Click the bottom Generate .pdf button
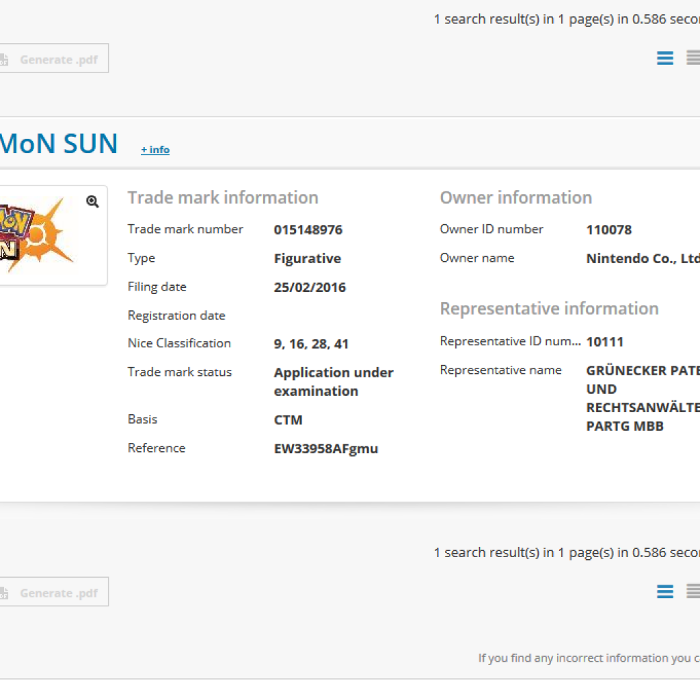The height and width of the screenshot is (700, 700). click(x=53, y=593)
